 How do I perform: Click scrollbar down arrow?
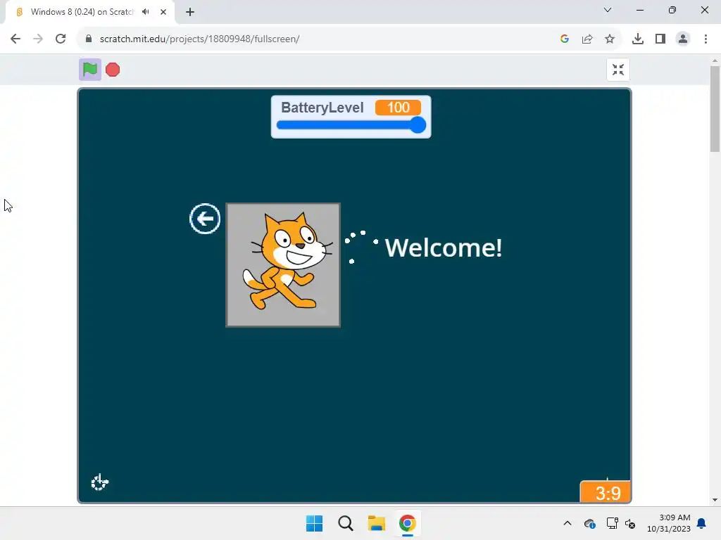pyautogui.click(x=715, y=500)
